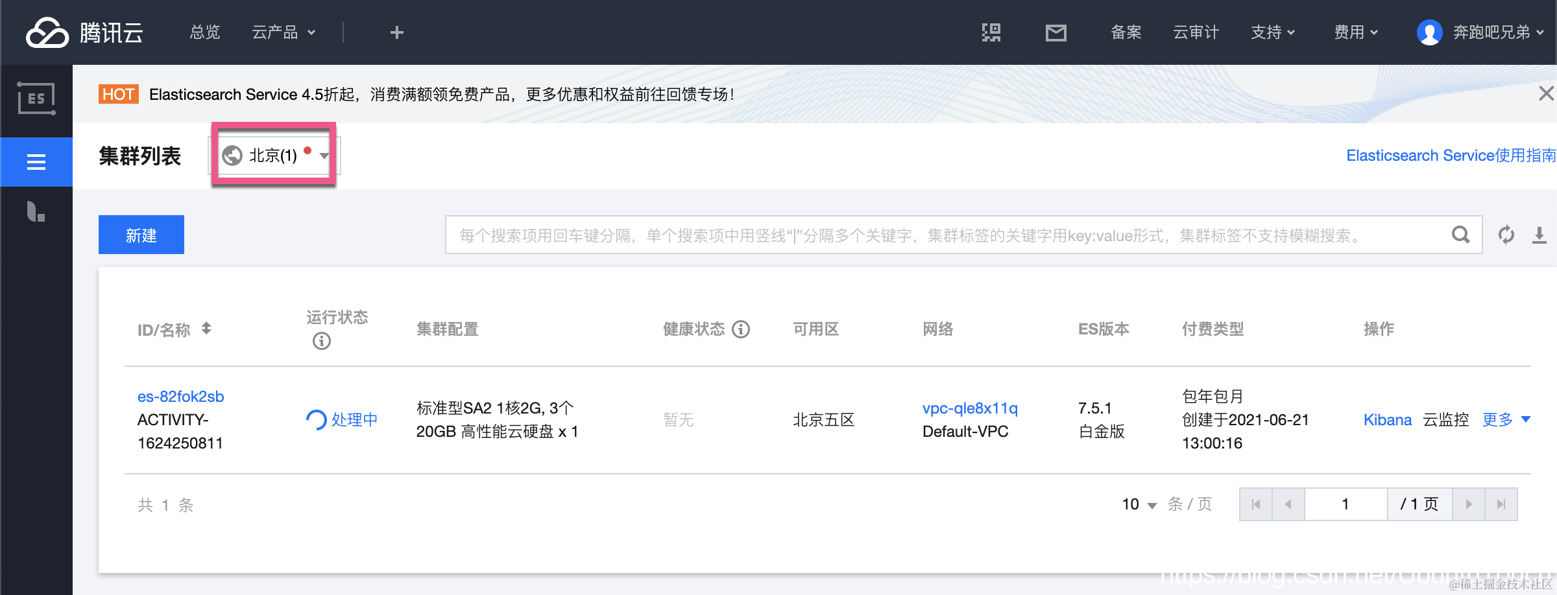Open Elasticsearch Service使用指南 link
Image resolution: width=1557 pixels, height=595 pixels.
point(1451,156)
